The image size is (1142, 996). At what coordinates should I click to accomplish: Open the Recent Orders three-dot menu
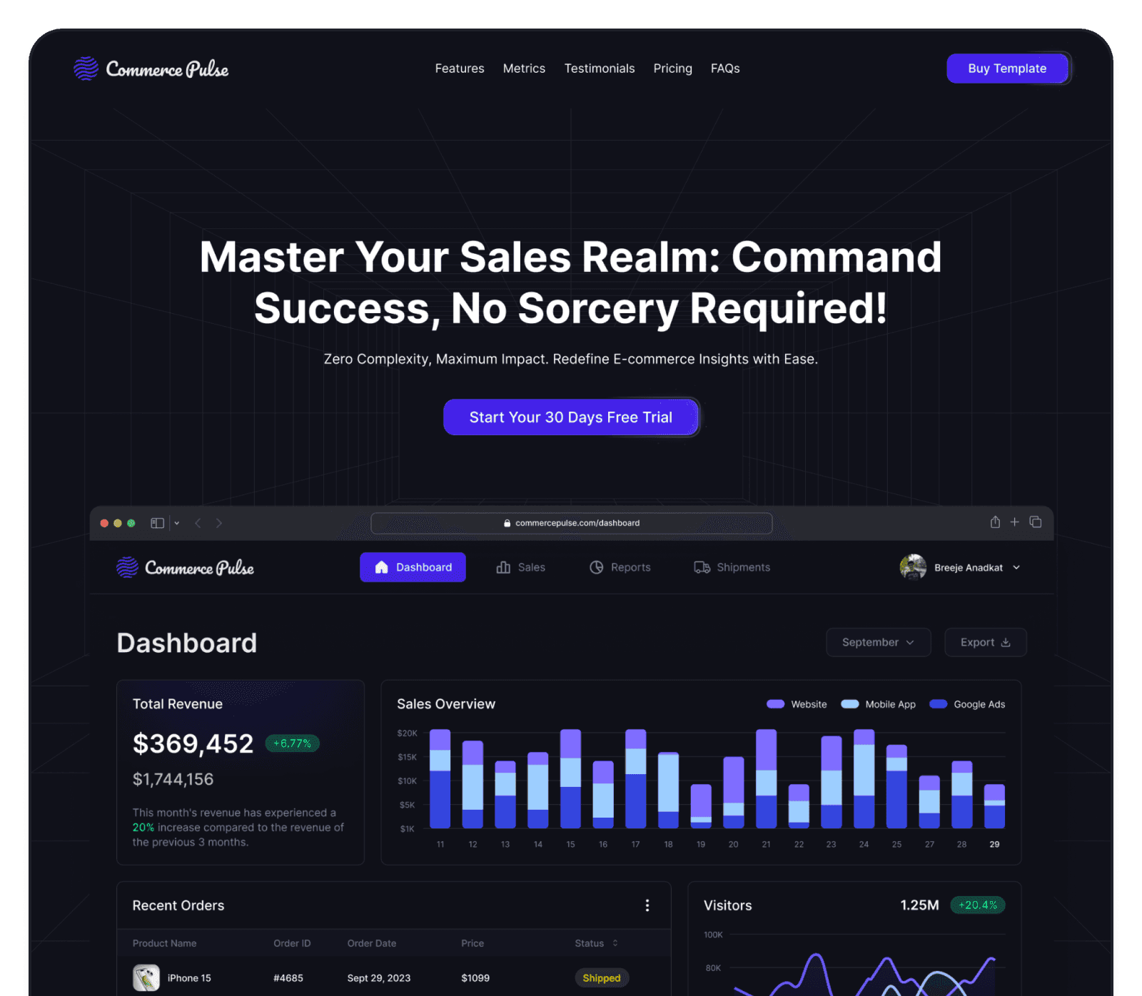click(647, 905)
